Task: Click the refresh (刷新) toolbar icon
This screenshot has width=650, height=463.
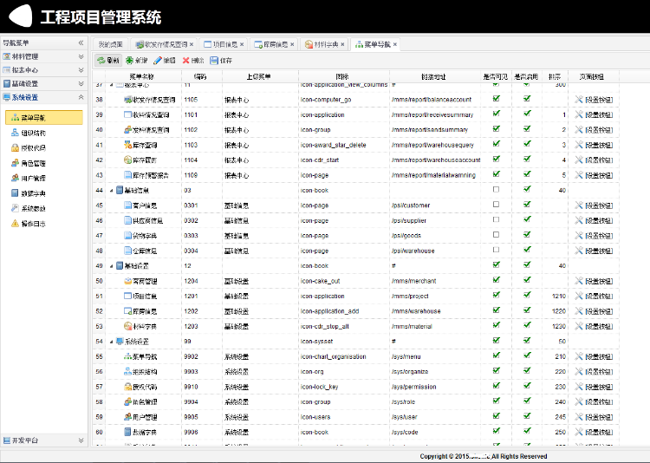Action: coord(101,61)
